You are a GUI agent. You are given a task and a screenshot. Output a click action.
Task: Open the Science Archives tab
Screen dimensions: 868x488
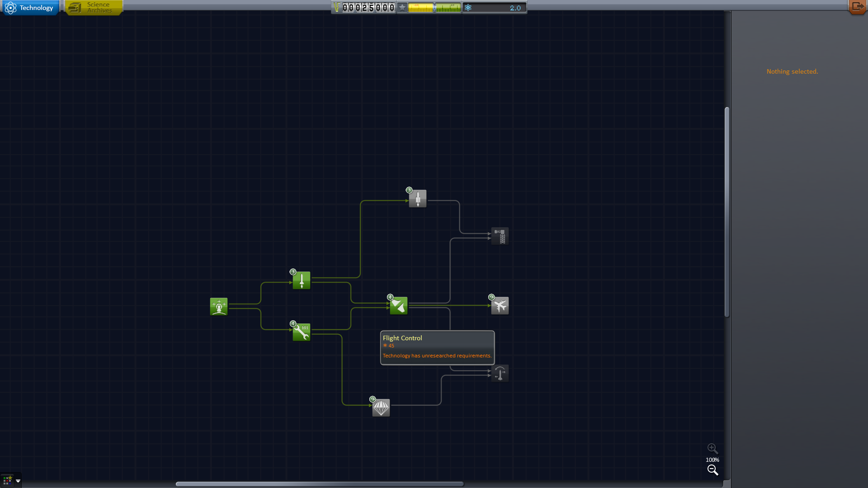coord(94,8)
